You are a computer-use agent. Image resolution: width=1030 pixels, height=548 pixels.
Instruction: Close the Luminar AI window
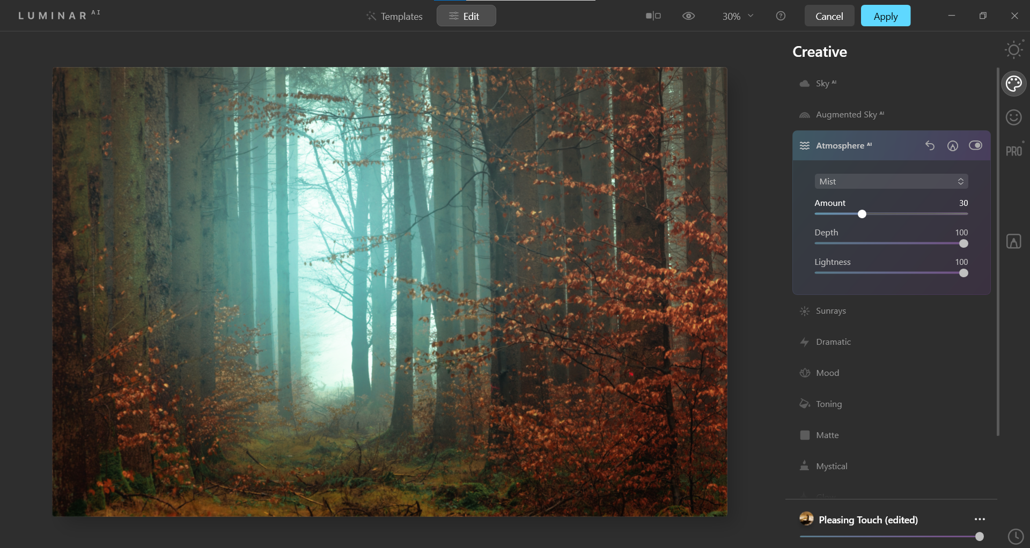pyautogui.click(x=1014, y=16)
